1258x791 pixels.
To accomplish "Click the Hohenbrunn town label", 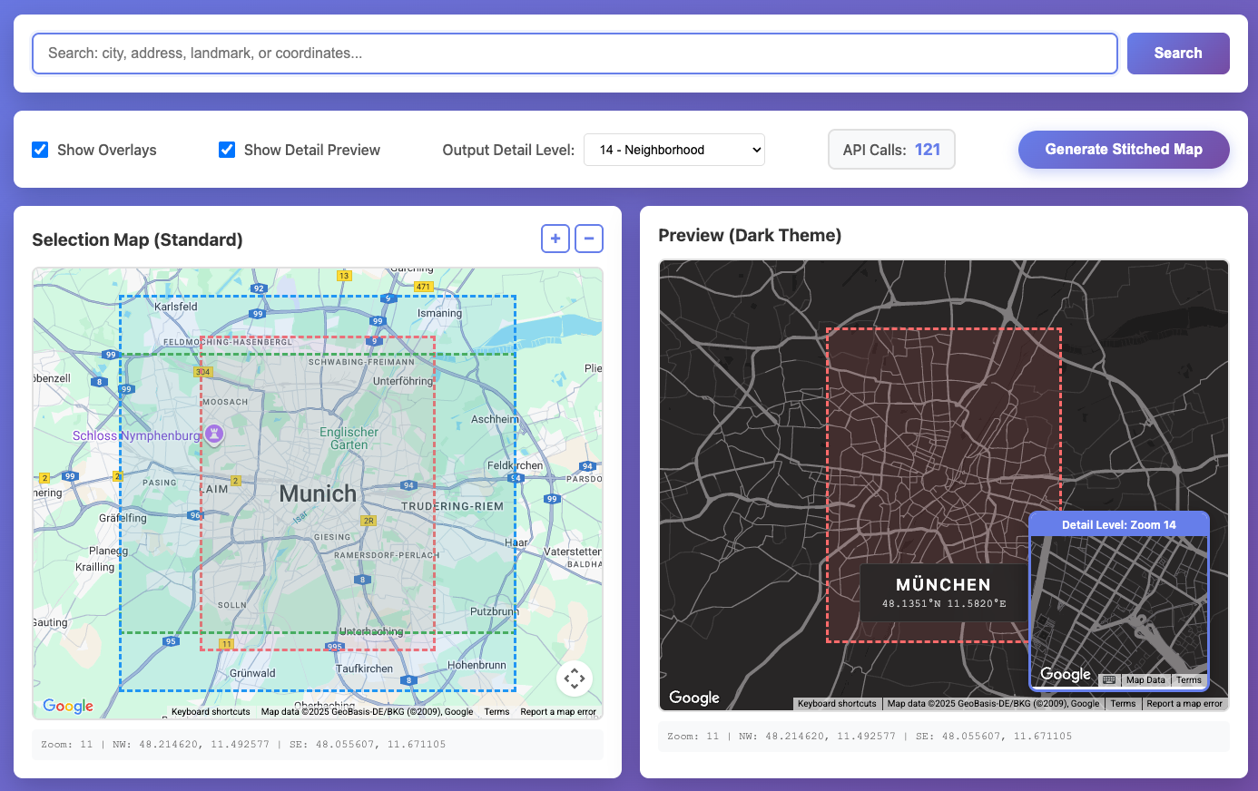I will coord(477,665).
